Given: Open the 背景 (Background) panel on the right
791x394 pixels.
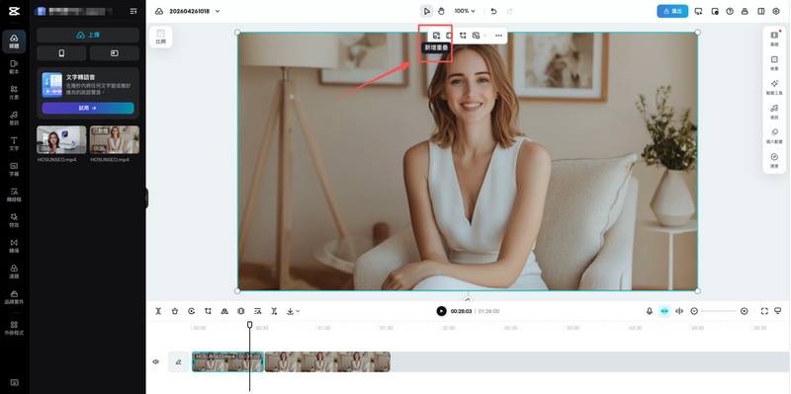Looking at the screenshot, I should pyautogui.click(x=774, y=62).
